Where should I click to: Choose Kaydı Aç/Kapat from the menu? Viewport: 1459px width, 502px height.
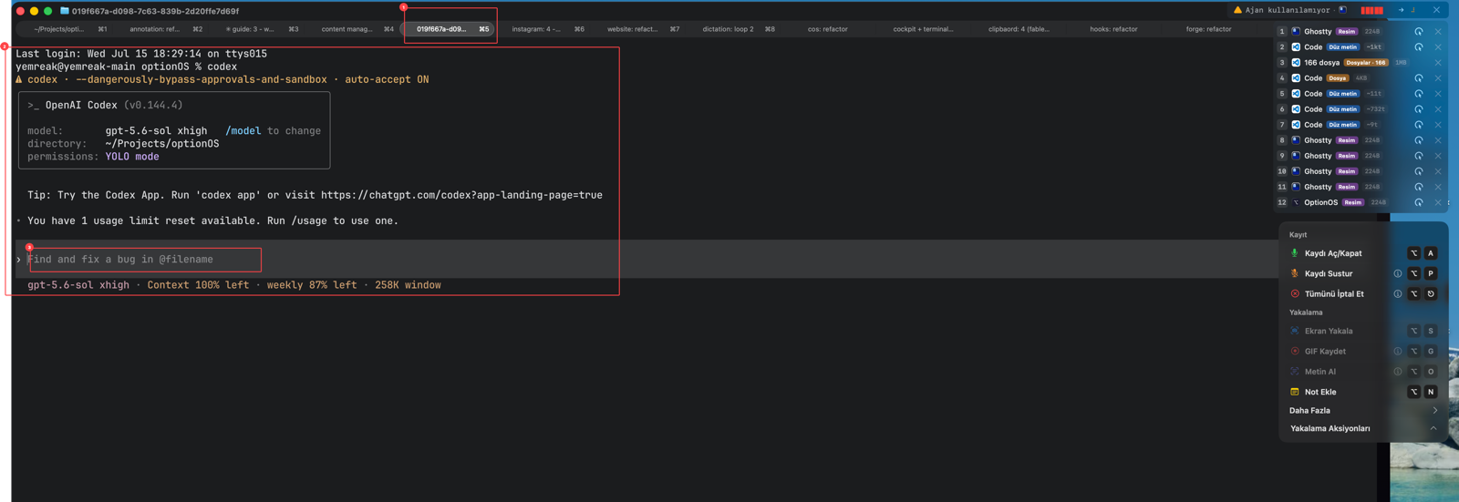coord(1363,253)
